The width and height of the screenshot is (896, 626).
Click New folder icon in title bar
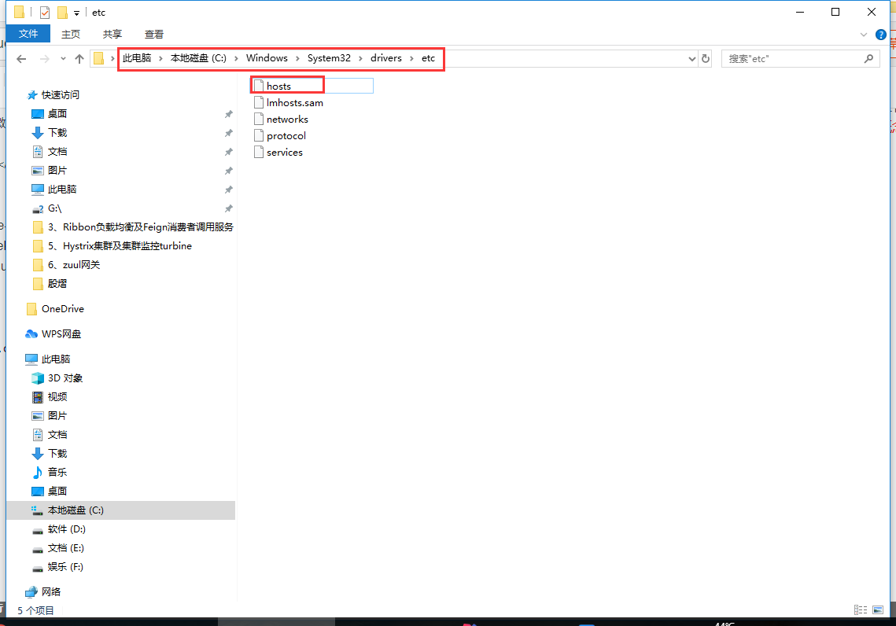pyautogui.click(x=62, y=12)
